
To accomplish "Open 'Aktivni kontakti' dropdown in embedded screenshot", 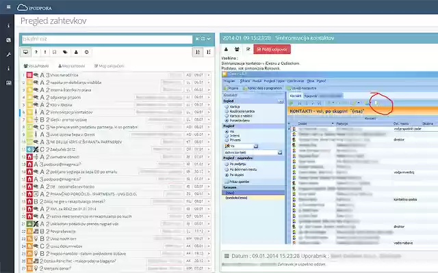I will click(280, 152).
